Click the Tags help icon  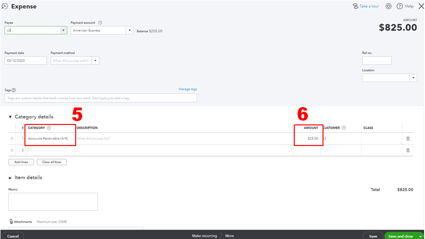[14, 90]
